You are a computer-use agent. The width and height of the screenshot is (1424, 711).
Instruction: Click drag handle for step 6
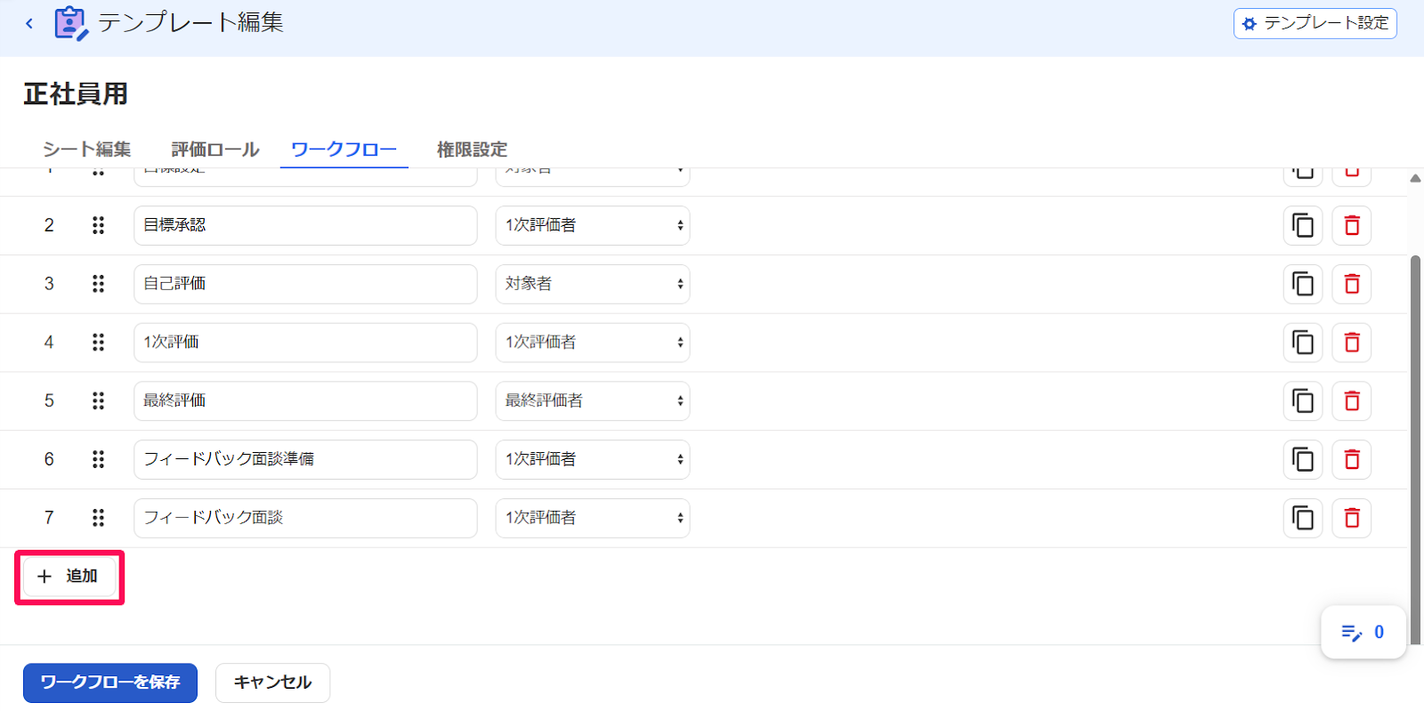(98, 459)
